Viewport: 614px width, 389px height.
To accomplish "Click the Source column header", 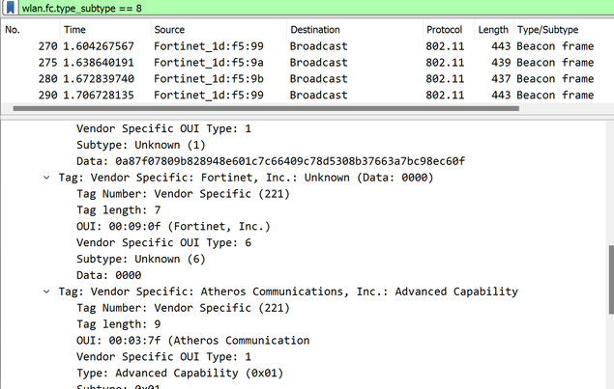I will pos(169,30).
